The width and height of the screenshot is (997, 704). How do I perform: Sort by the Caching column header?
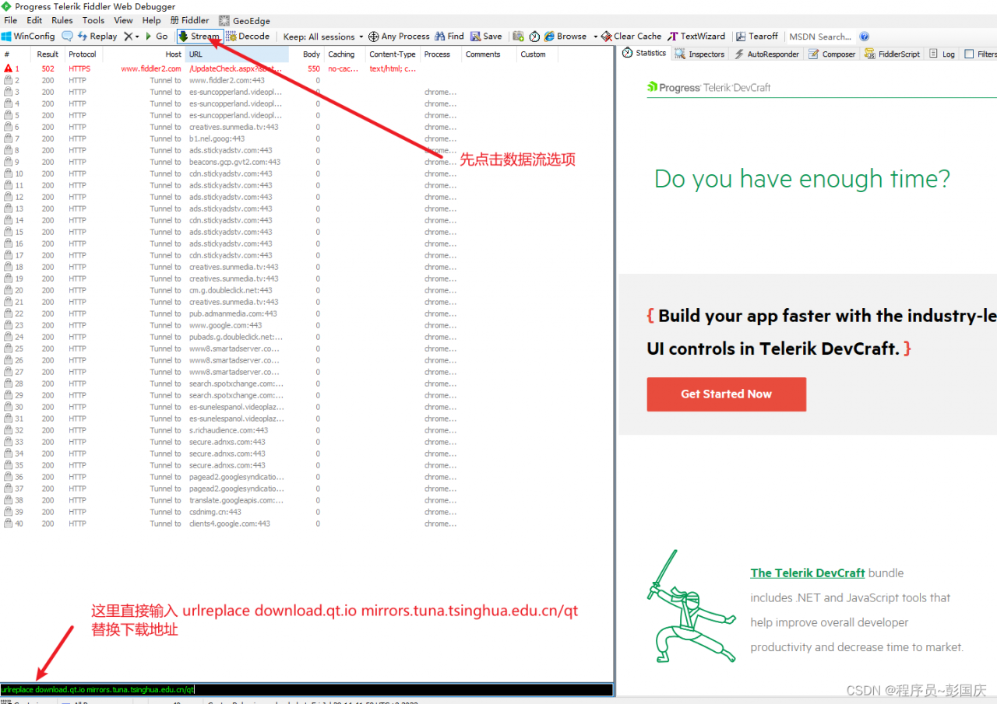[344, 54]
